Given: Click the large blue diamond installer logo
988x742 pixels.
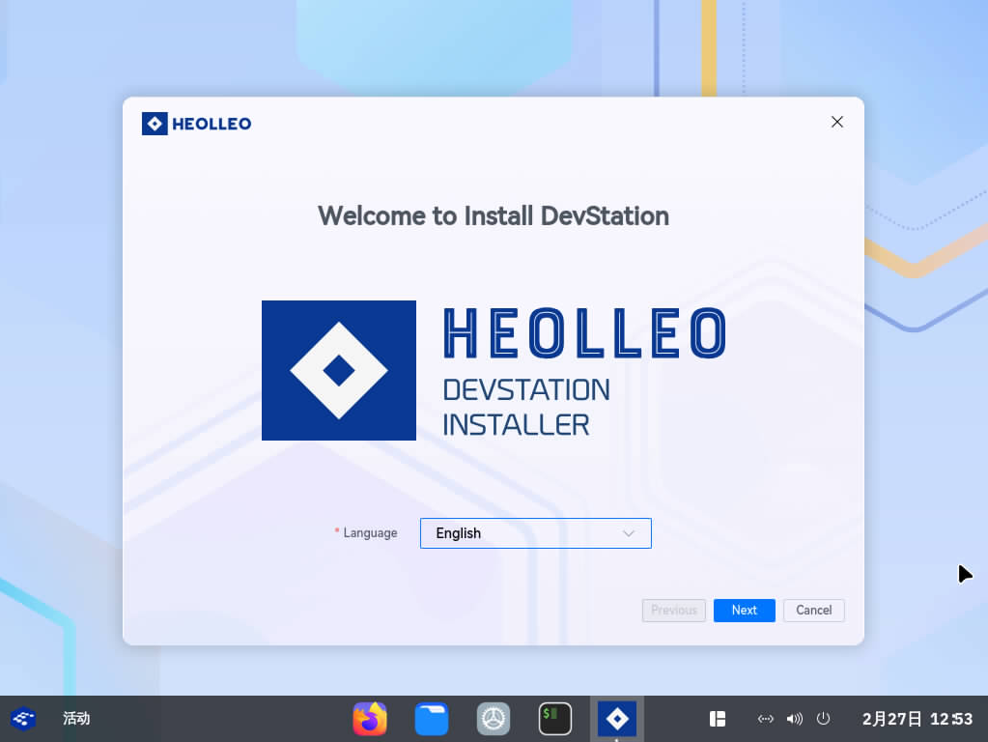Looking at the screenshot, I should coord(339,370).
